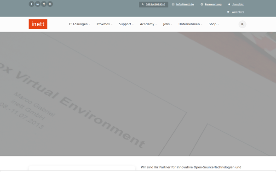Click the inett logo
This screenshot has width=276, height=172.
tap(38, 24)
